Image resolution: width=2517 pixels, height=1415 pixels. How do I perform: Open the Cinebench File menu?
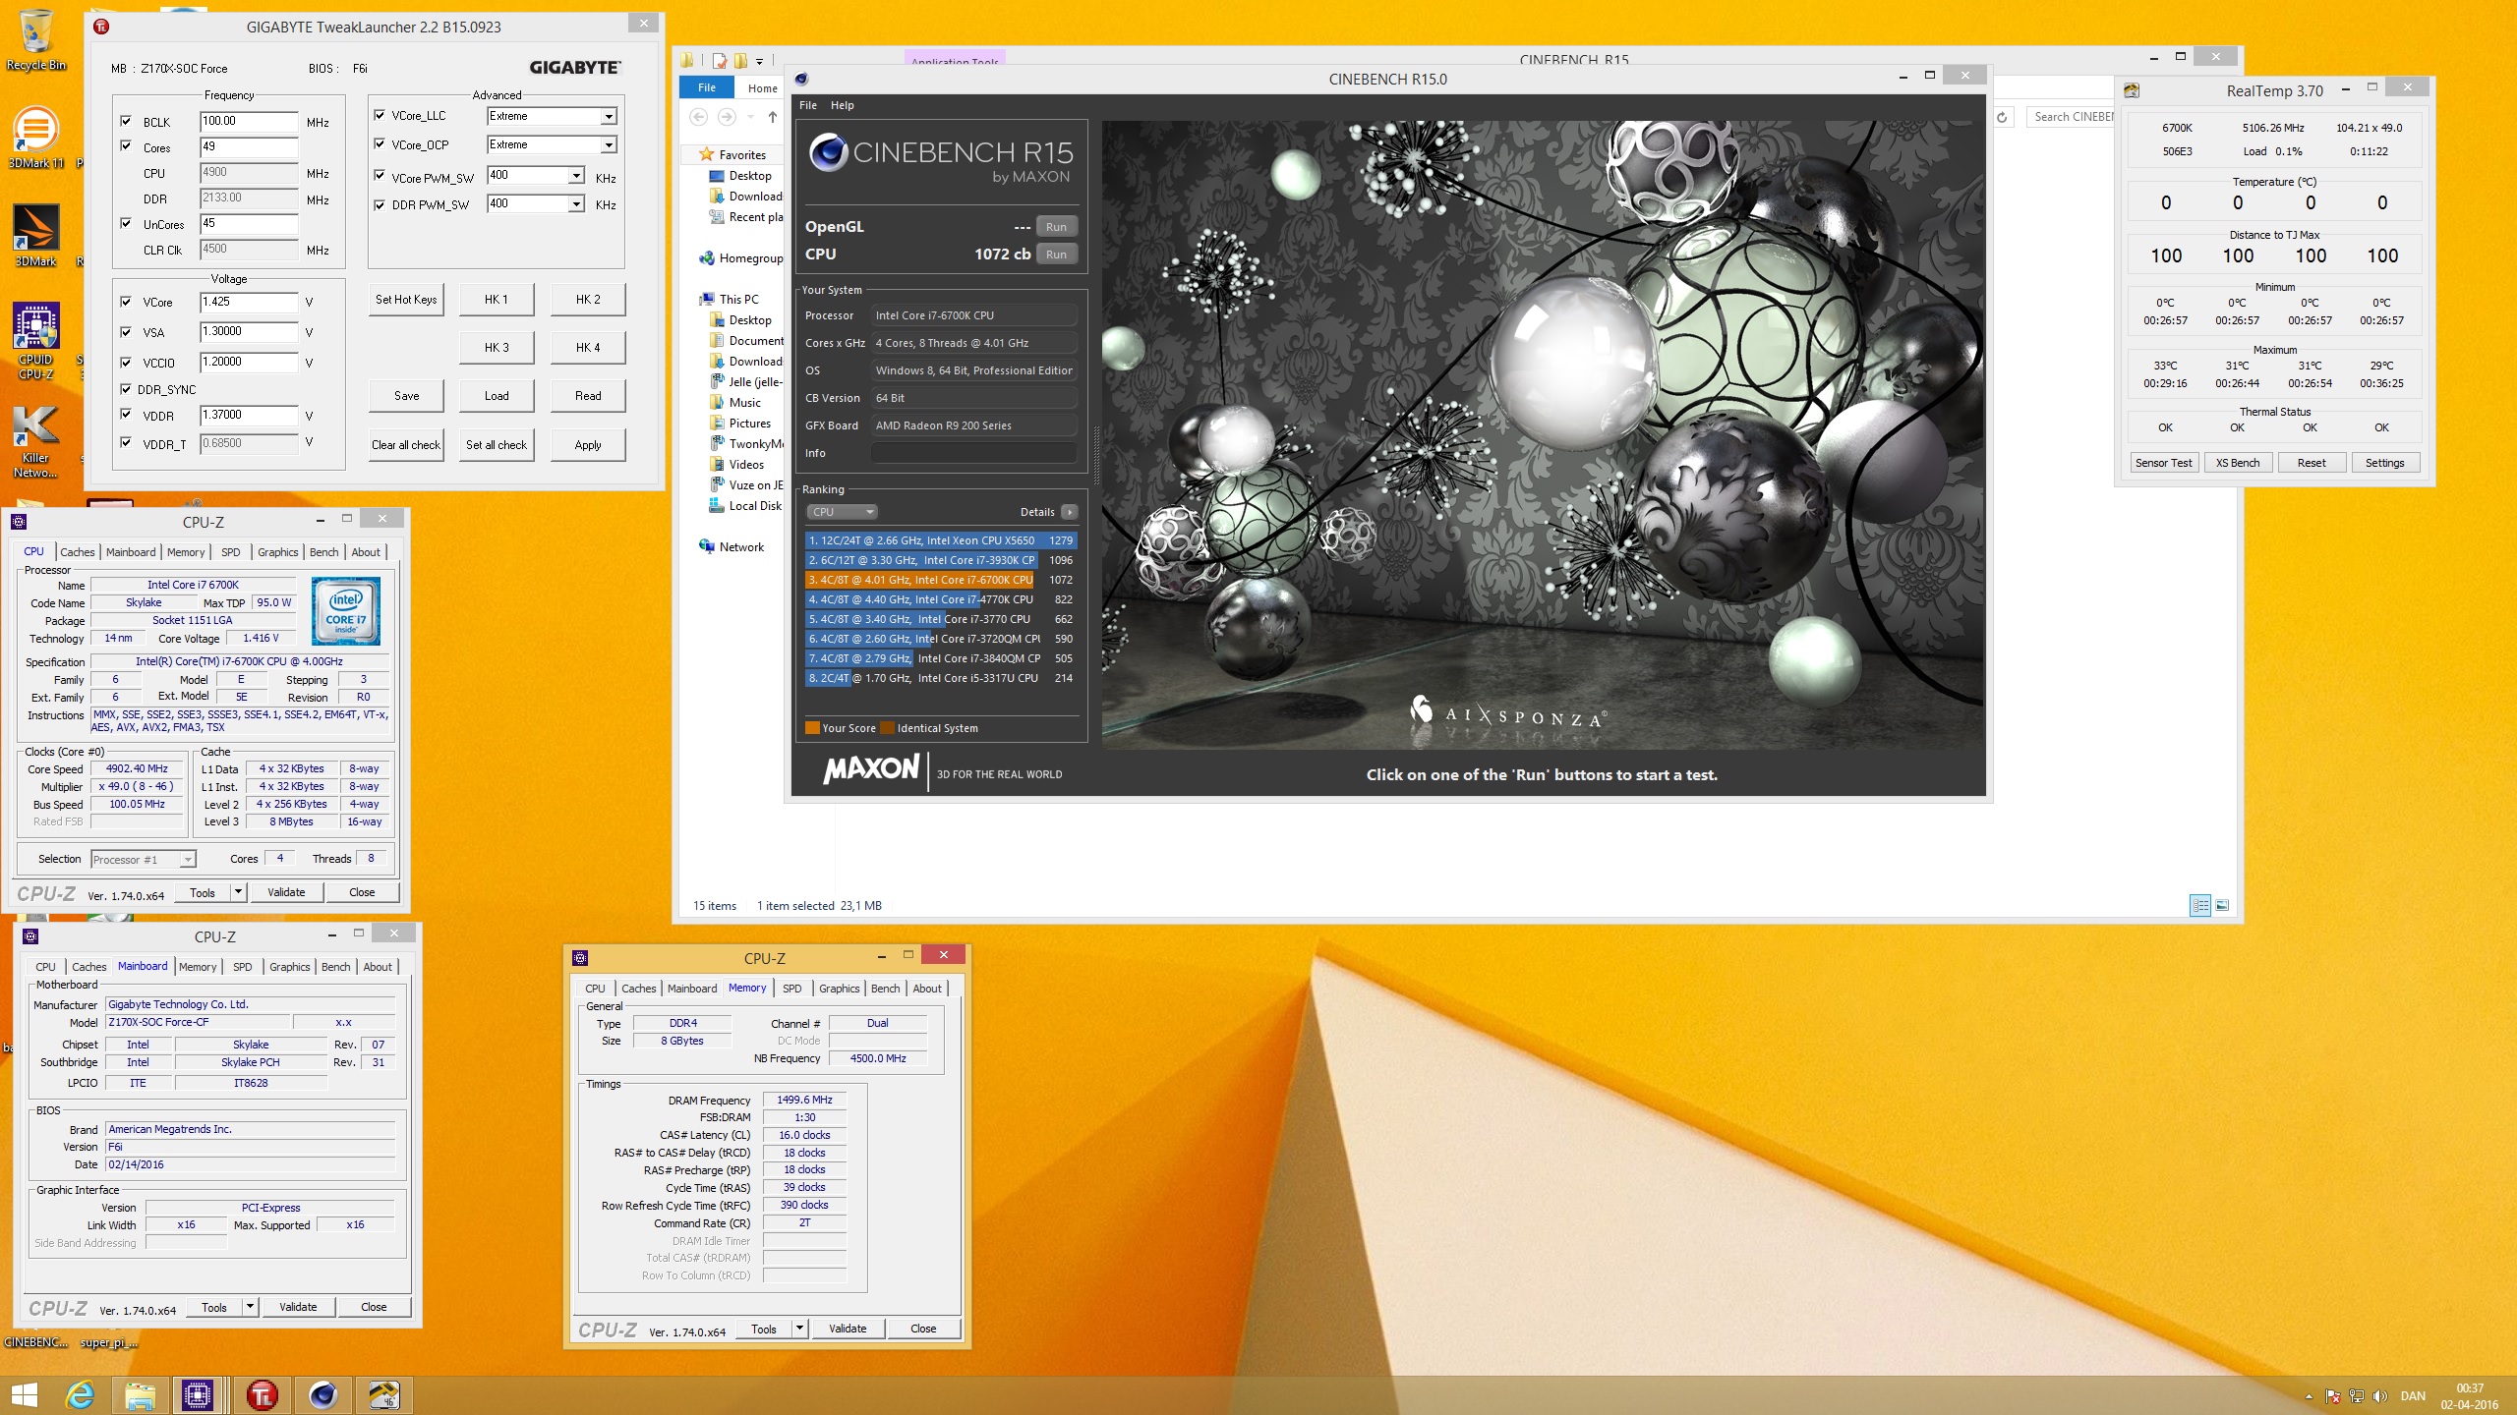tap(808, 105)
